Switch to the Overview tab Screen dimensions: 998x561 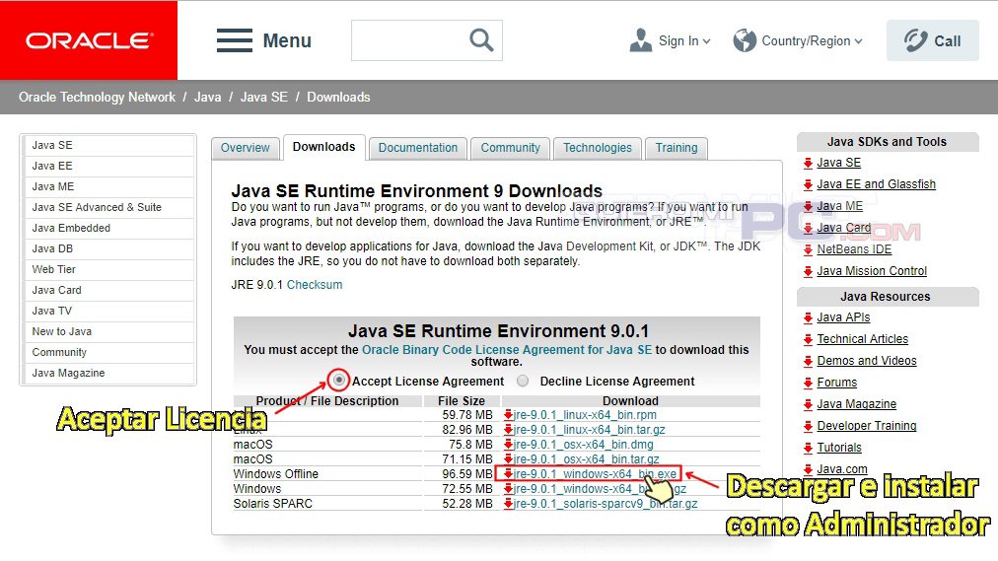pos(245,148)
